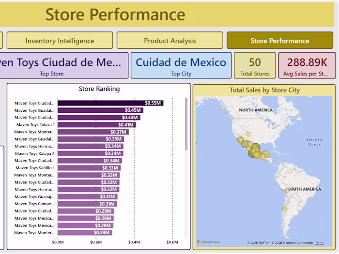Click the Maven Toys Xalapa 2 label
This screenshot has width=339, height=254.
35,153
